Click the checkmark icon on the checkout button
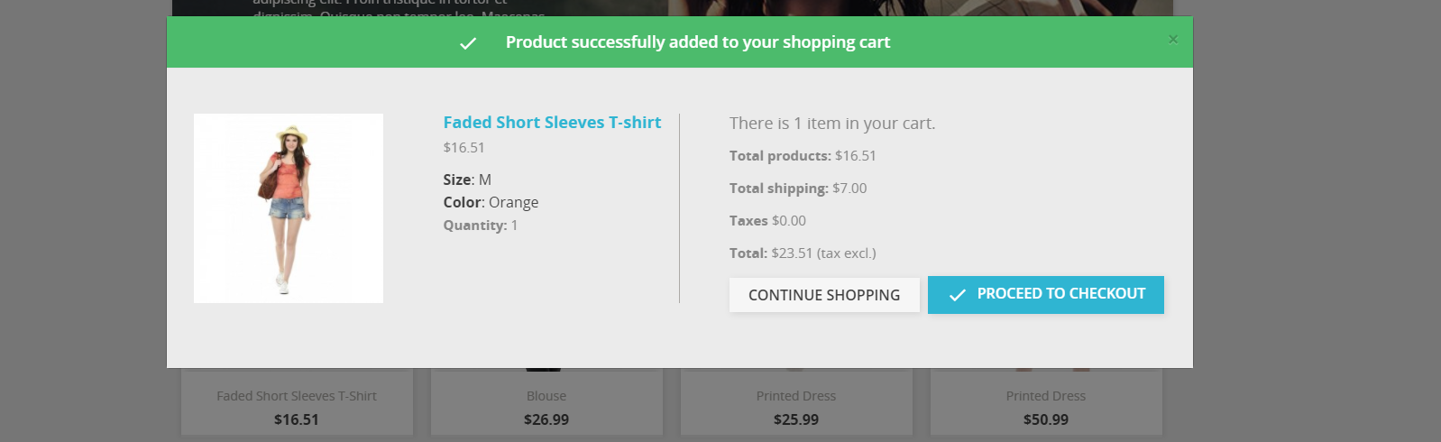The image size is (1441, 442). (958, 295)
